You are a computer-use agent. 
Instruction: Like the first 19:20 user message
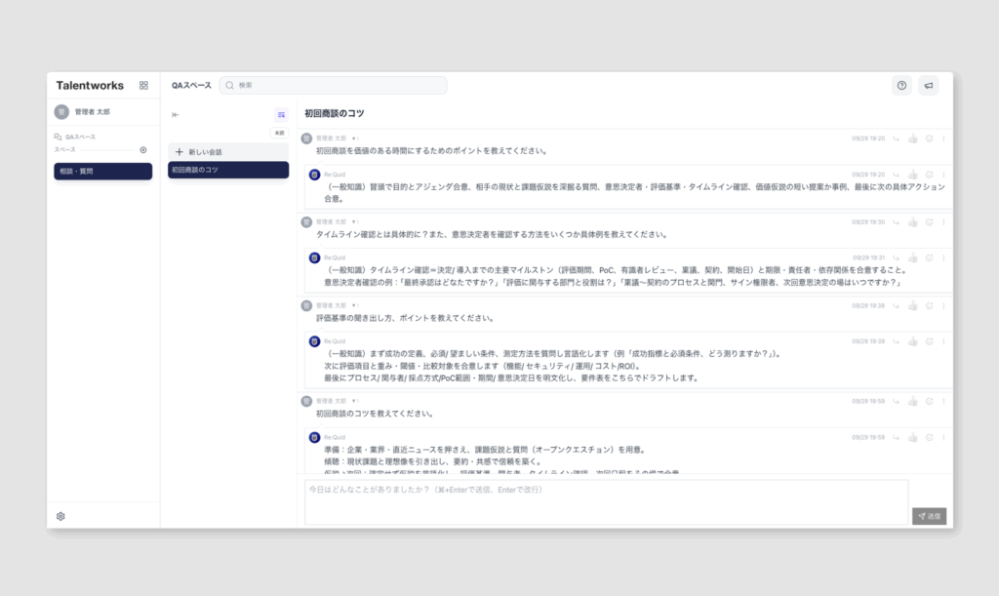[x=913, y=139]
